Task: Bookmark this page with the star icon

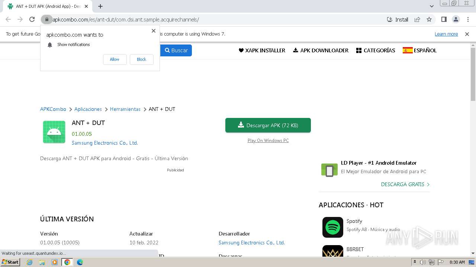Action: (429, 19)
